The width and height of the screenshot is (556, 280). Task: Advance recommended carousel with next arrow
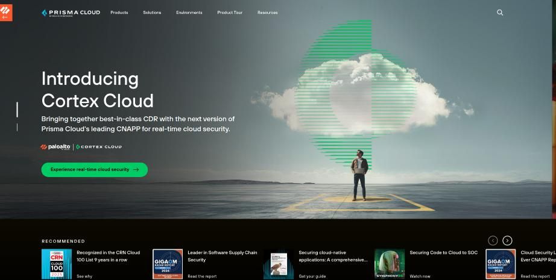(507, 241)
